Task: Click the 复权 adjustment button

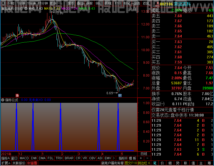Action: [71, 3]
